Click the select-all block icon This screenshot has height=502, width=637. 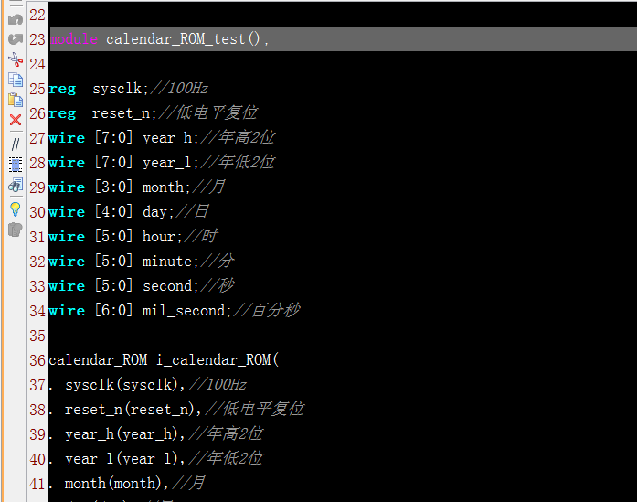coord(15,165)
